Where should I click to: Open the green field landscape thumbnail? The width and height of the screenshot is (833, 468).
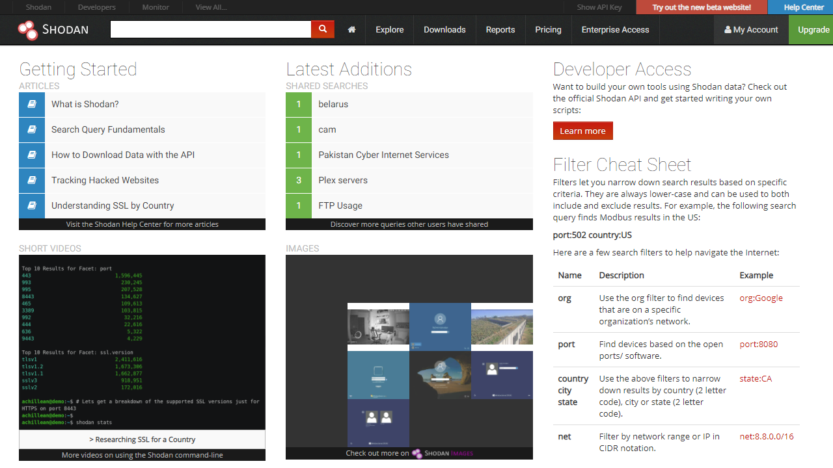[502, 326]
